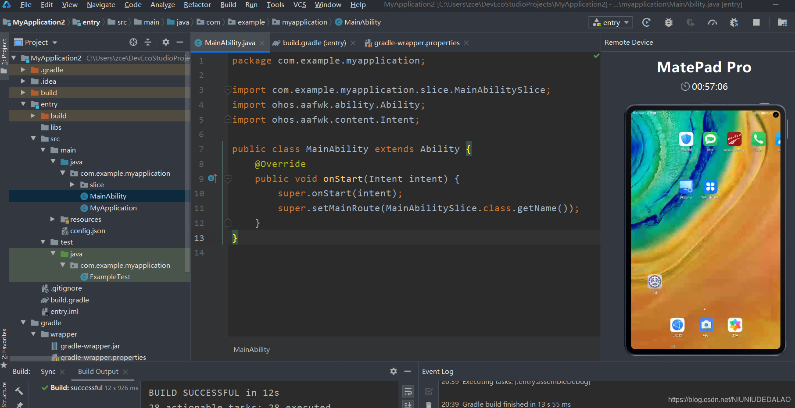Stop the running entry configuration
The image size is (795, 408).
tap(756, 22)
